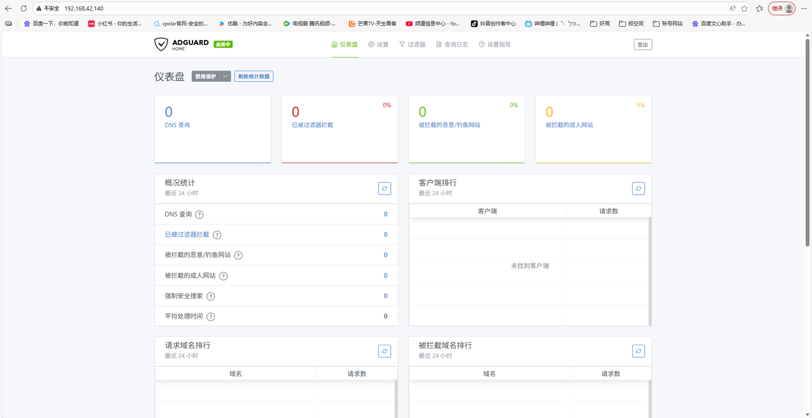Click the 域名 header in 被拦截域名排行 table

tap(489, 373)
